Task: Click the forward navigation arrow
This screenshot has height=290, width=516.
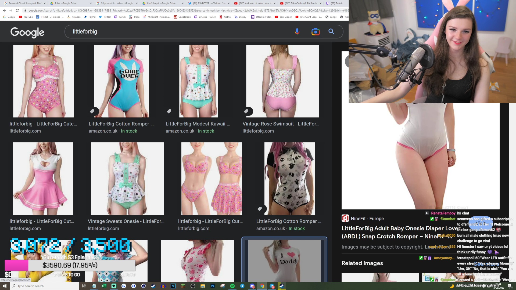Action: click(11, 10)
